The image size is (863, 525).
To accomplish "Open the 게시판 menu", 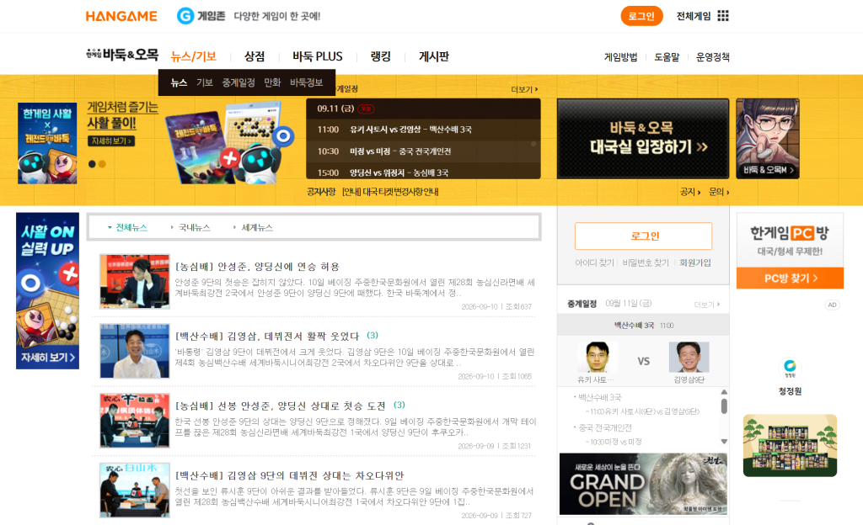I will (x=434, y=56).
